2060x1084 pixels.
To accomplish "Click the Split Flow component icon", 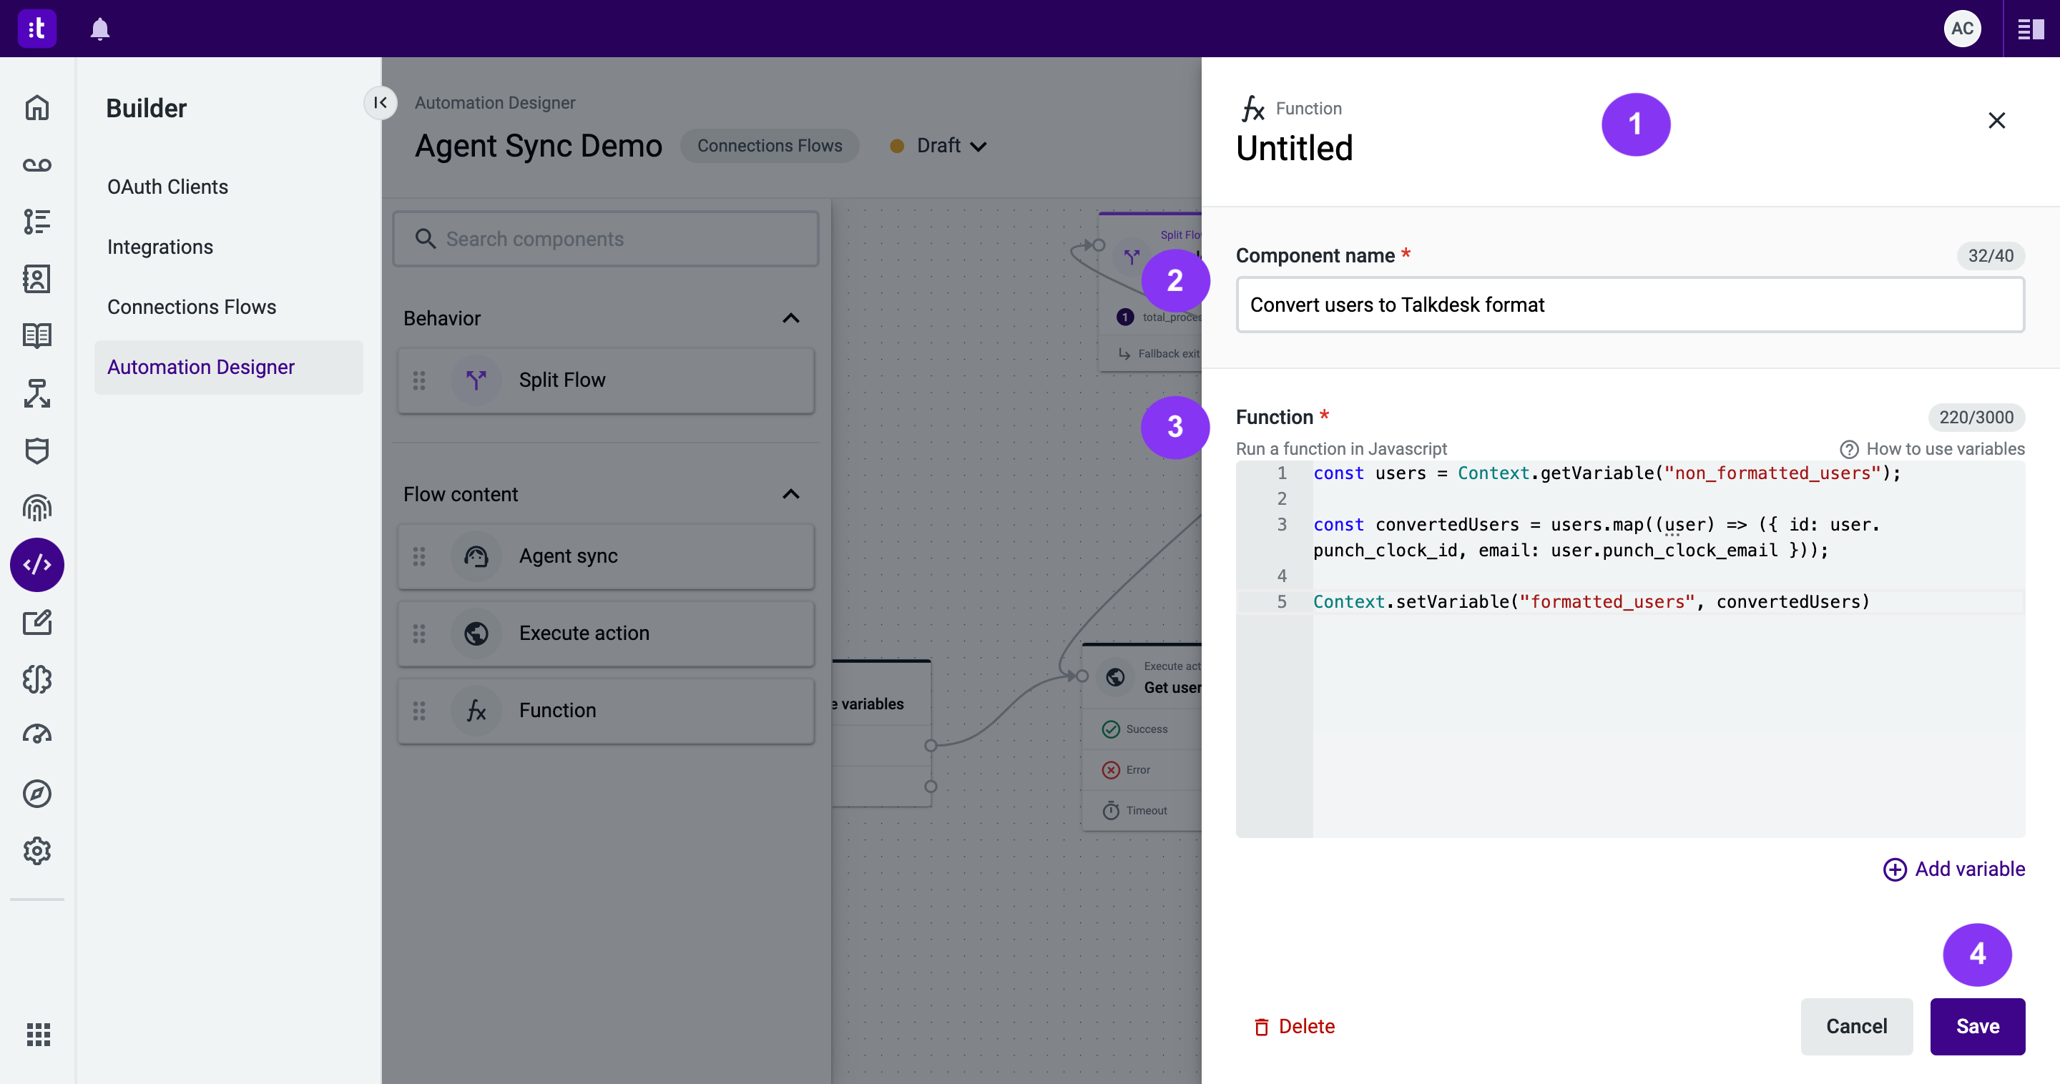I will [476, 380].
